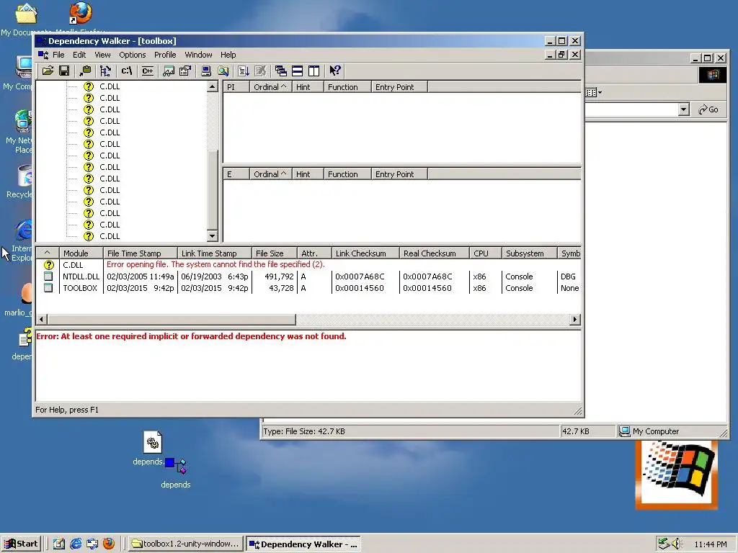Select the depends shortcut desktop icon

176,474
